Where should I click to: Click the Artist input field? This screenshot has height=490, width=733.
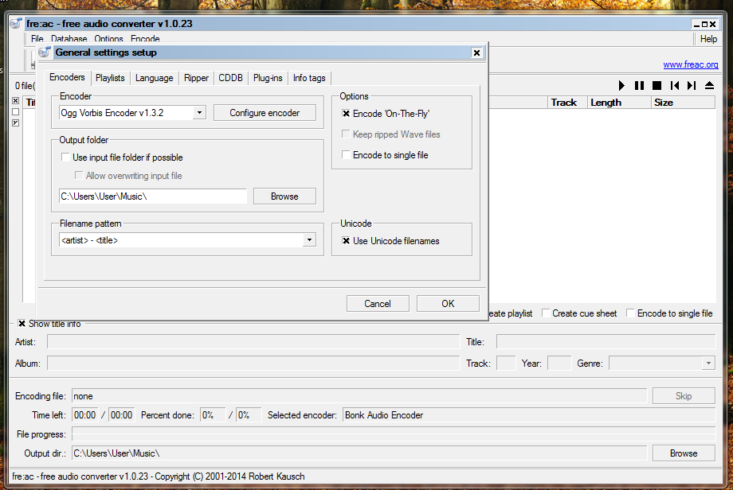pos(253,341)
